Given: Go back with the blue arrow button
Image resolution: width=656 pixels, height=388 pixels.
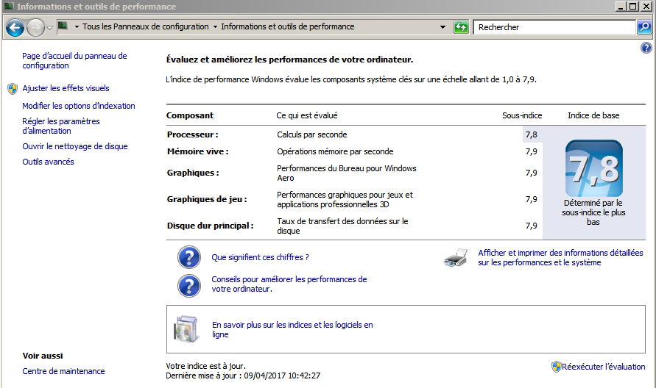Looking at the screenshot, I should [x=15, y=28].
